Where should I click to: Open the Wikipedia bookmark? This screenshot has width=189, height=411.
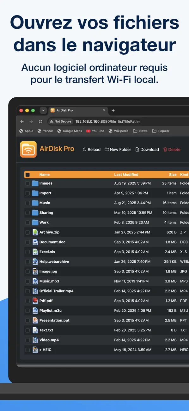[119, 131]
